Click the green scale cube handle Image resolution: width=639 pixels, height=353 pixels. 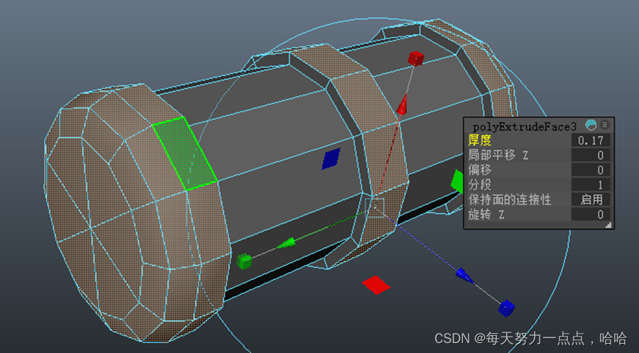pos(244,261)
